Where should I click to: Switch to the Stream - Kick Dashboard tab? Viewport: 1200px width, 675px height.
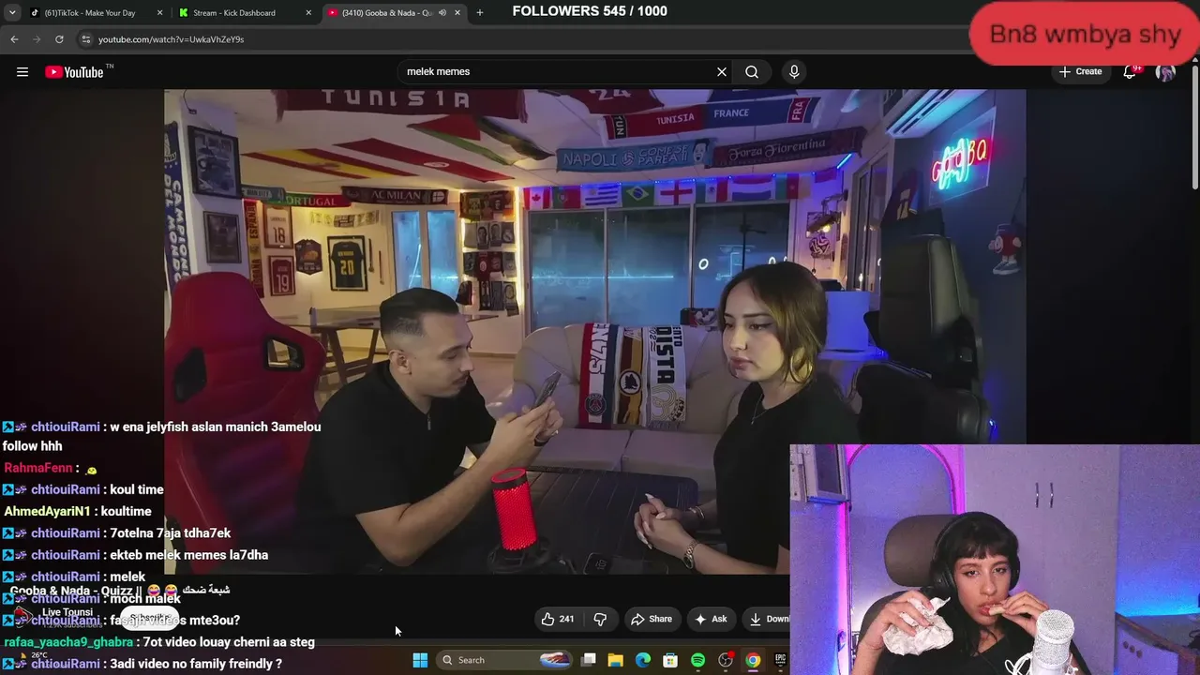[246, 13]
